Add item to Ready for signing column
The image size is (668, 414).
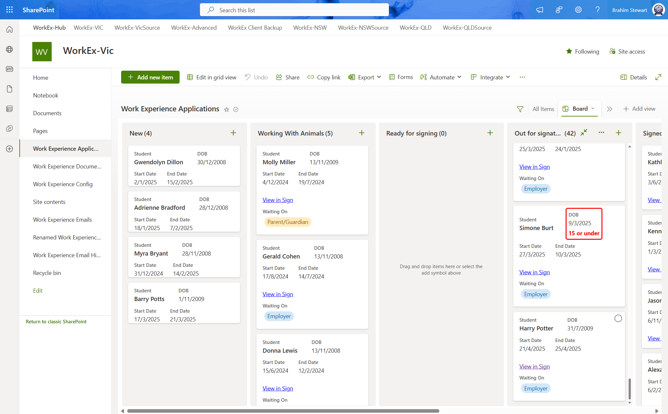[x=490, y=133]
